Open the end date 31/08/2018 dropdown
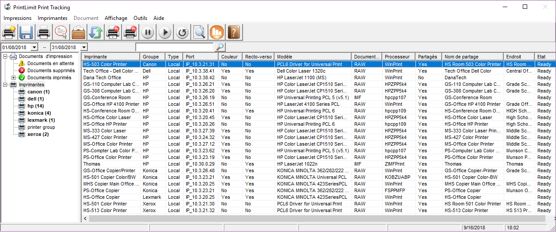 point(84,47)
